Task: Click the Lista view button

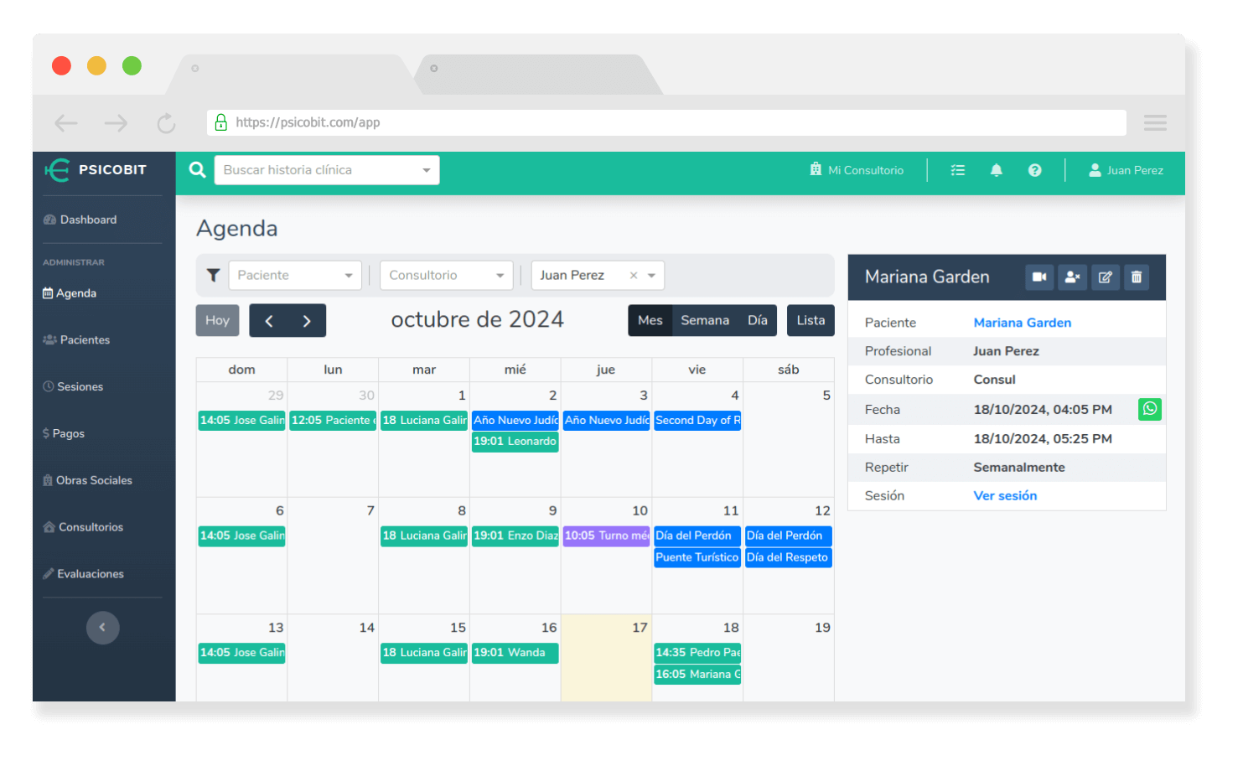Action: (811, 321)
